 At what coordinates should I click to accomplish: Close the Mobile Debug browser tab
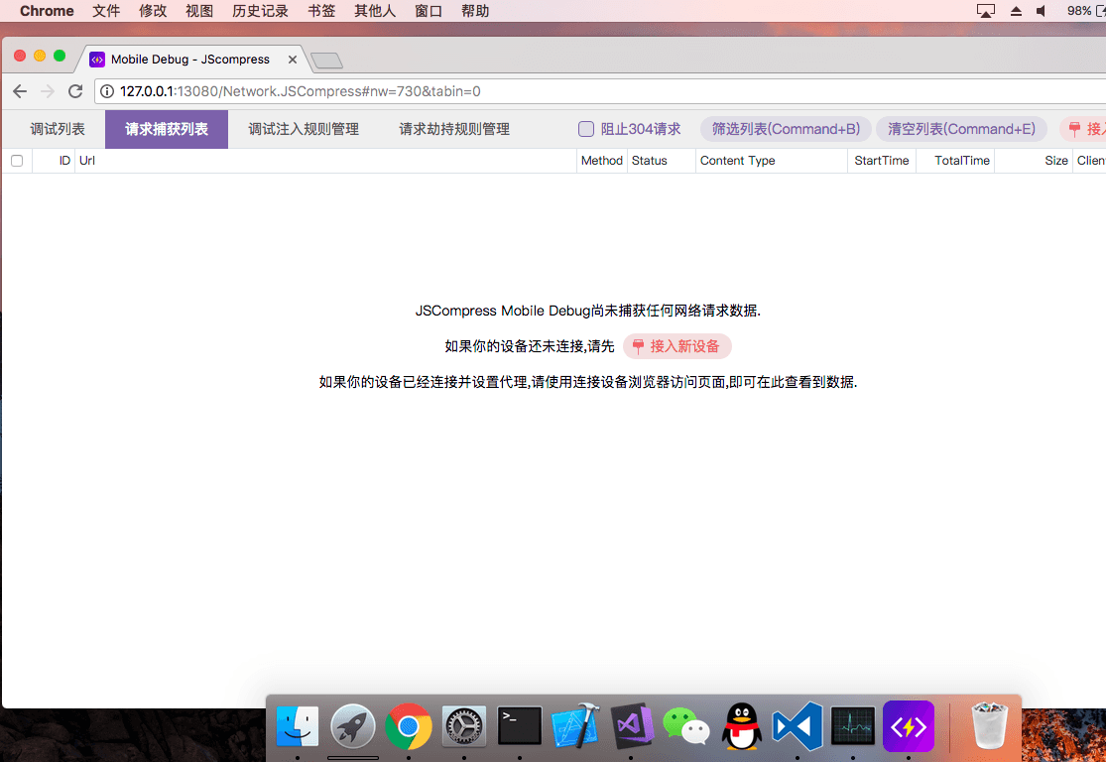coord(292,60)
